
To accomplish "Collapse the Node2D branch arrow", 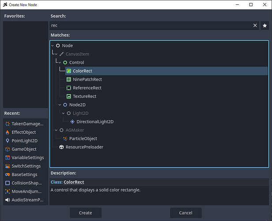I will (60, 105).
